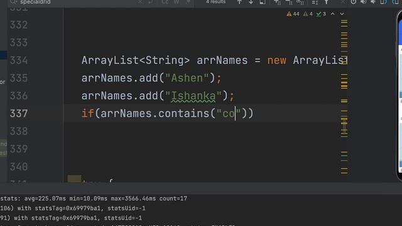The width and height of the screenshot is (402, 226).
Task: Open search results in Find window
Action: [x=263, y=2]
